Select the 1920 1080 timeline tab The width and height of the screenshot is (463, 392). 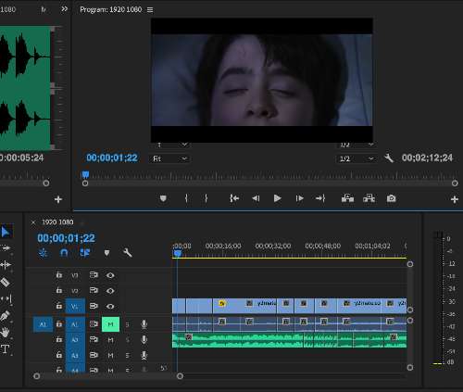tap(57, 222)
